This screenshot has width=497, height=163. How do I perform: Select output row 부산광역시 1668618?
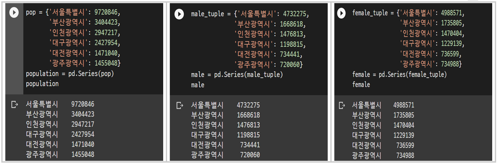point(226,115)
